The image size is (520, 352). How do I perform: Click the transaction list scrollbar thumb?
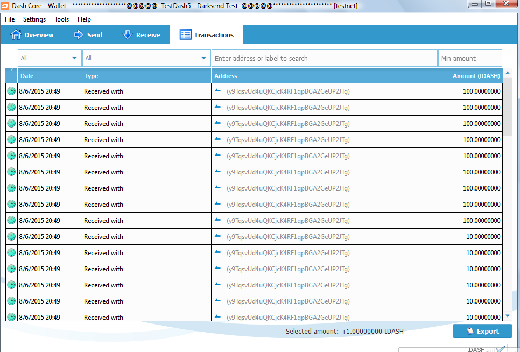click(x=508, y=107)
